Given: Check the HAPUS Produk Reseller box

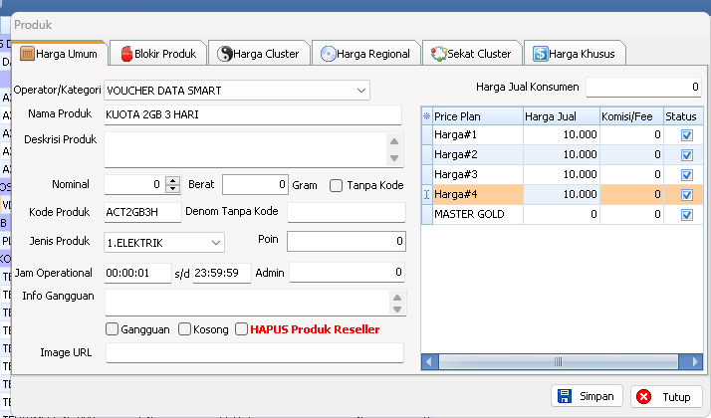Looking at the screenshot, I should click(242, 329).
